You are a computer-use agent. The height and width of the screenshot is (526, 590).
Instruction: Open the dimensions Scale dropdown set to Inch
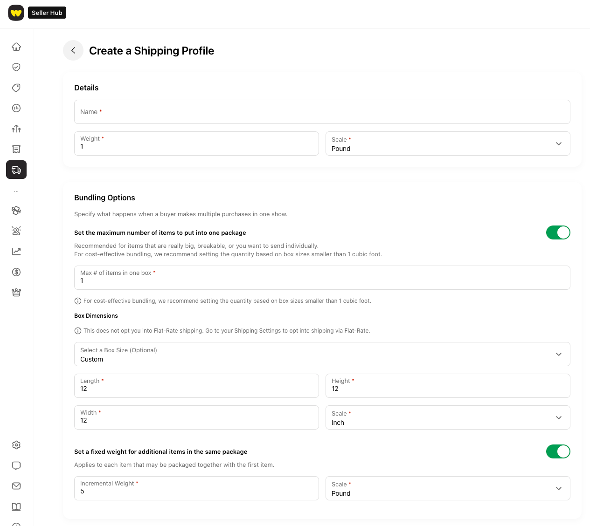447,417
